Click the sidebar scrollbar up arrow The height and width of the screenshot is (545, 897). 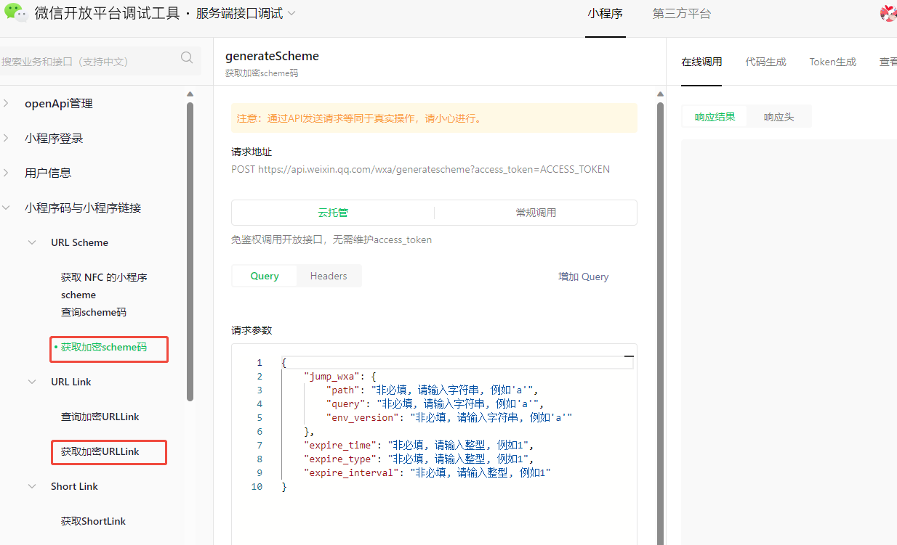[x=190, y=94]
